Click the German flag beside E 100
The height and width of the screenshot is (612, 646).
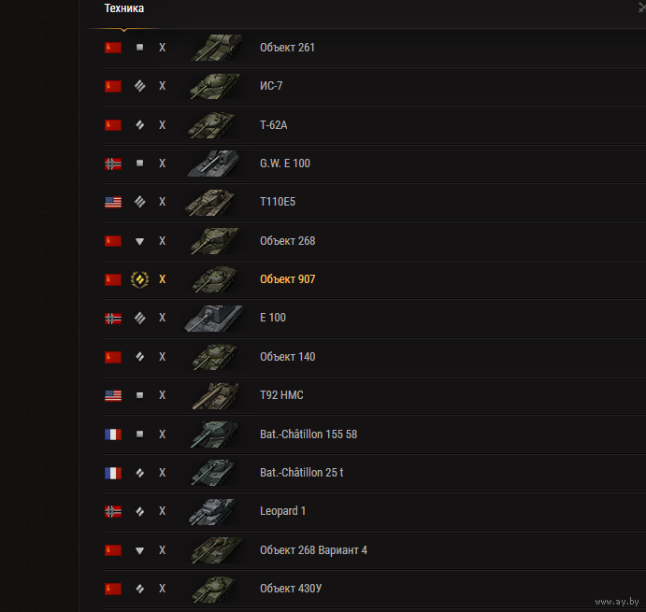tap(113, 319)
